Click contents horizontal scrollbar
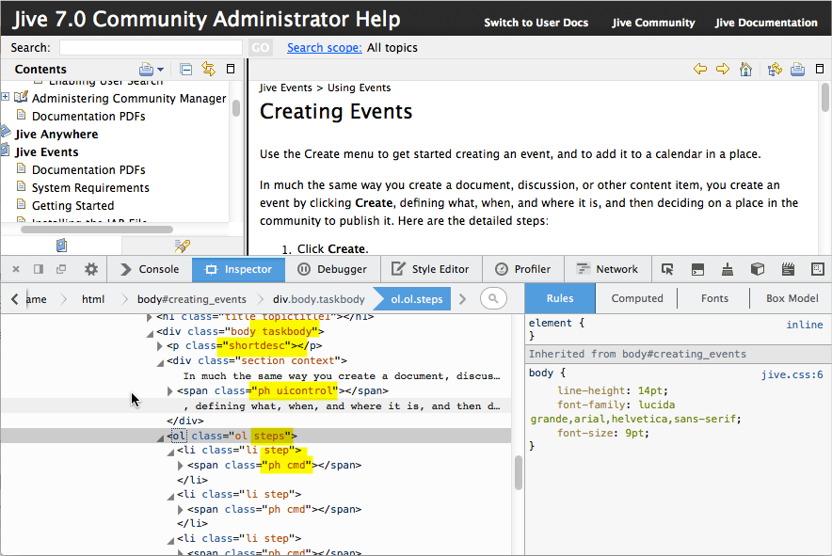832x556 pixels. coord(97,230)
